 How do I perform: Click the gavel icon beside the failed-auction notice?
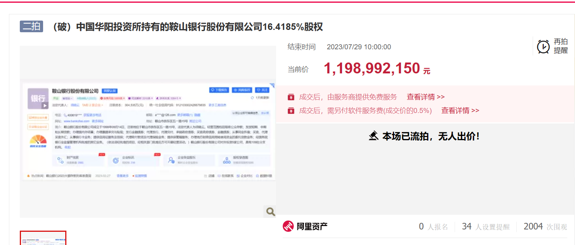[373, 136]
